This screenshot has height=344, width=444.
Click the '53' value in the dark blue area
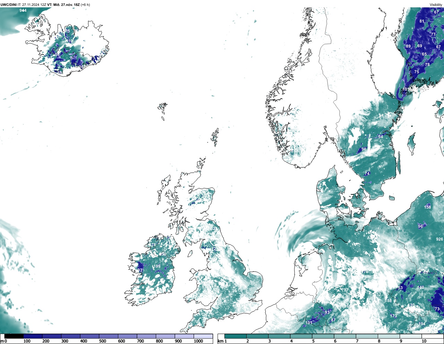pyautogui.click(x=400, y=288)
